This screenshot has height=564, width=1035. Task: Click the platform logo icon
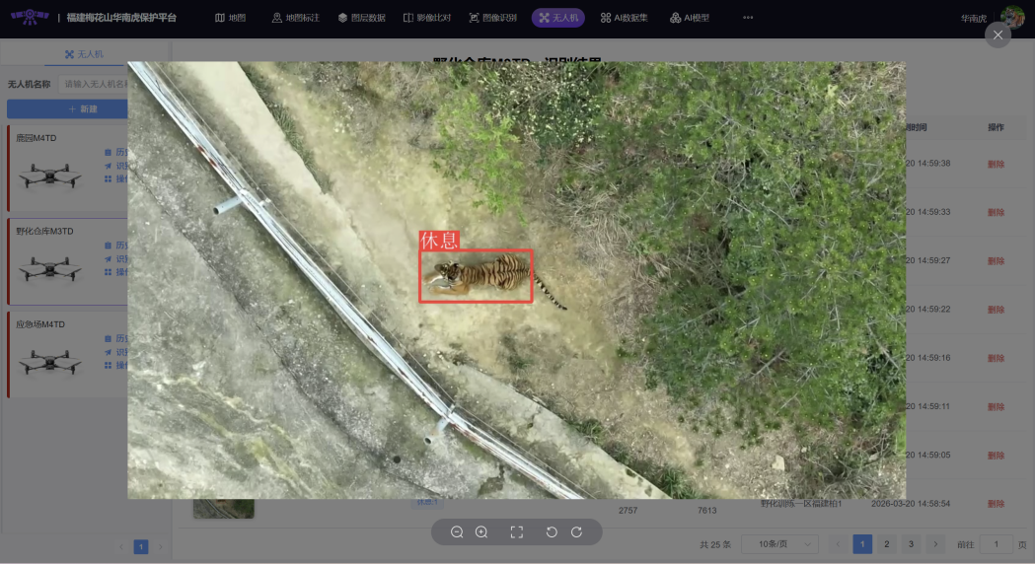(x=30, y=17)
